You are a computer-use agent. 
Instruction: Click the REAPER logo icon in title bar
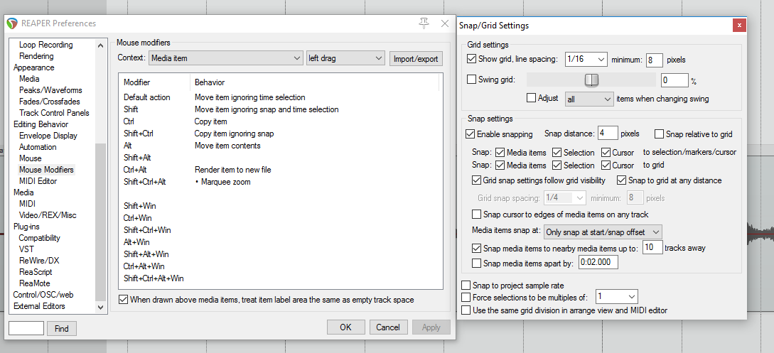pyautogui.click(x=12, y=23)
